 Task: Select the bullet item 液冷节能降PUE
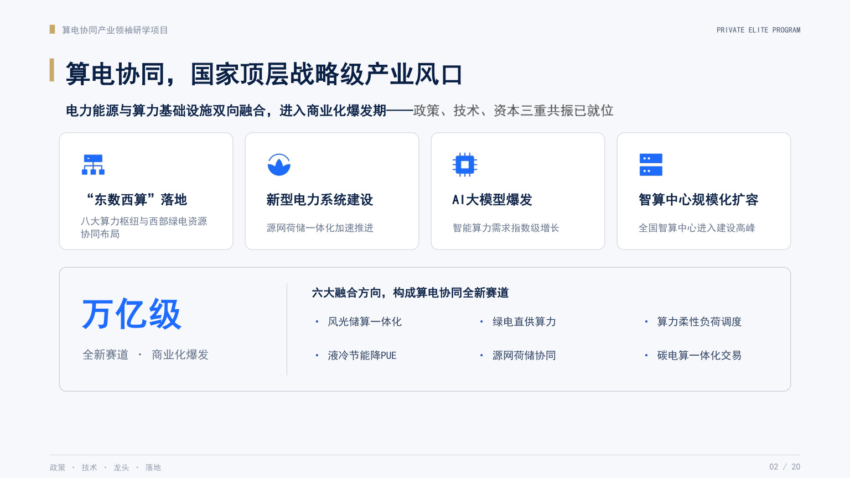[362, 355]
